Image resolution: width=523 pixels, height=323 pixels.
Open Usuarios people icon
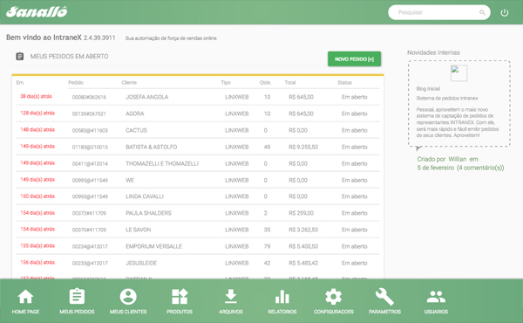(x=436, y=296)
